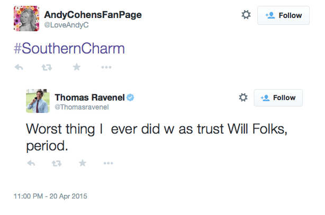325x215 pixels.
Task: Open AndyCohensFanPage display name link
Action: (x=92, y=14)
